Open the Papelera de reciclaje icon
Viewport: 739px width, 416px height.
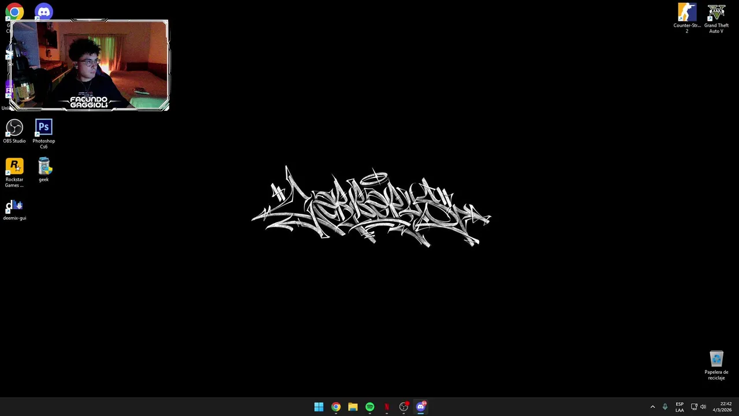(716, 365)
